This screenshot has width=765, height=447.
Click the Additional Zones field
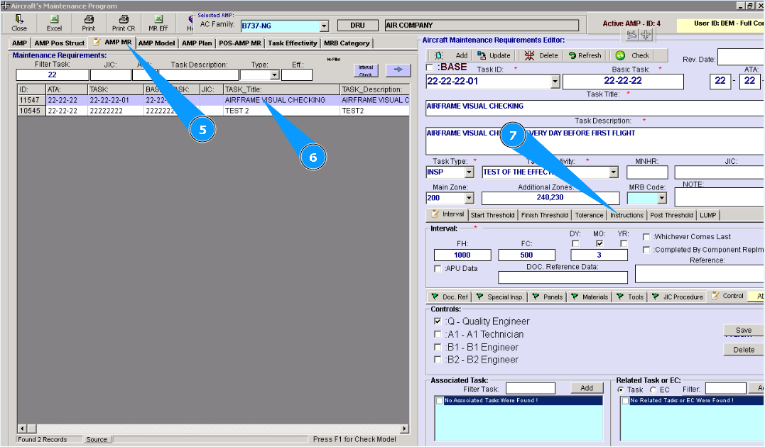pos(550,197)
